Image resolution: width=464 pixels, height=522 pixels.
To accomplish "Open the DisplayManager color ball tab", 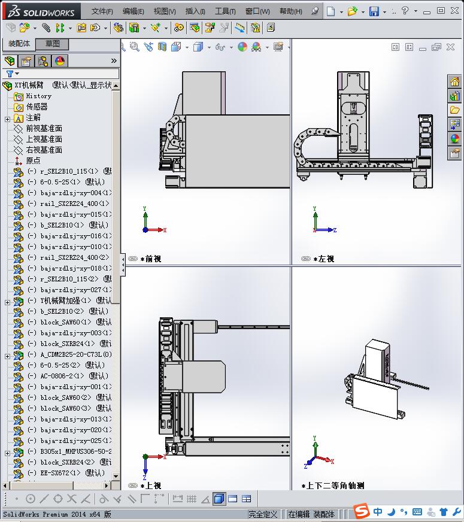I will (x=60, y=61).
